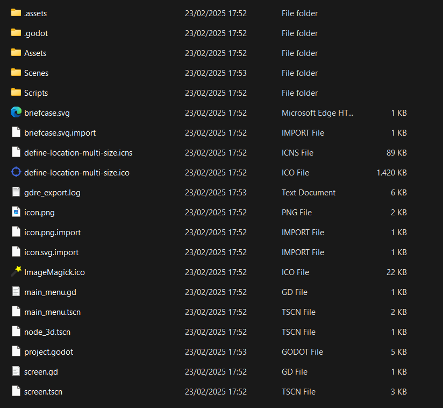Viewport: 443px width, 408px height.
Task: Select the Scenes folder entry
Action: point(36,73)
